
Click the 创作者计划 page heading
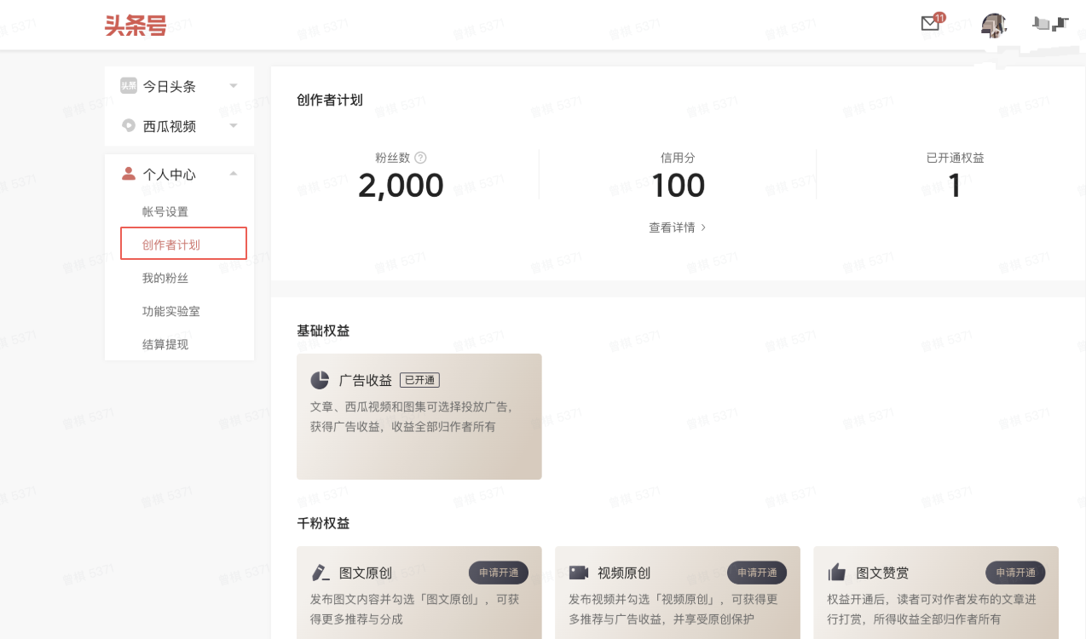coord(330,100)
